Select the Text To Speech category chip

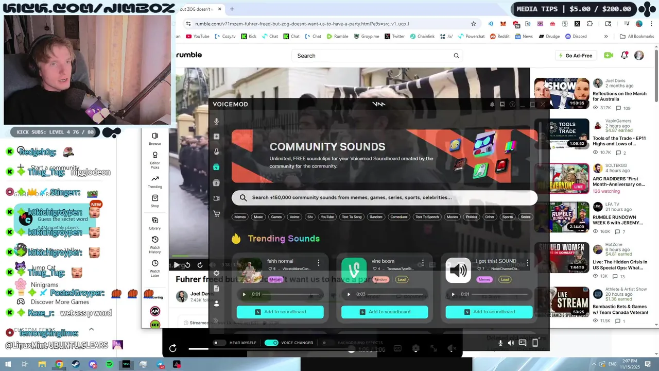427,217
